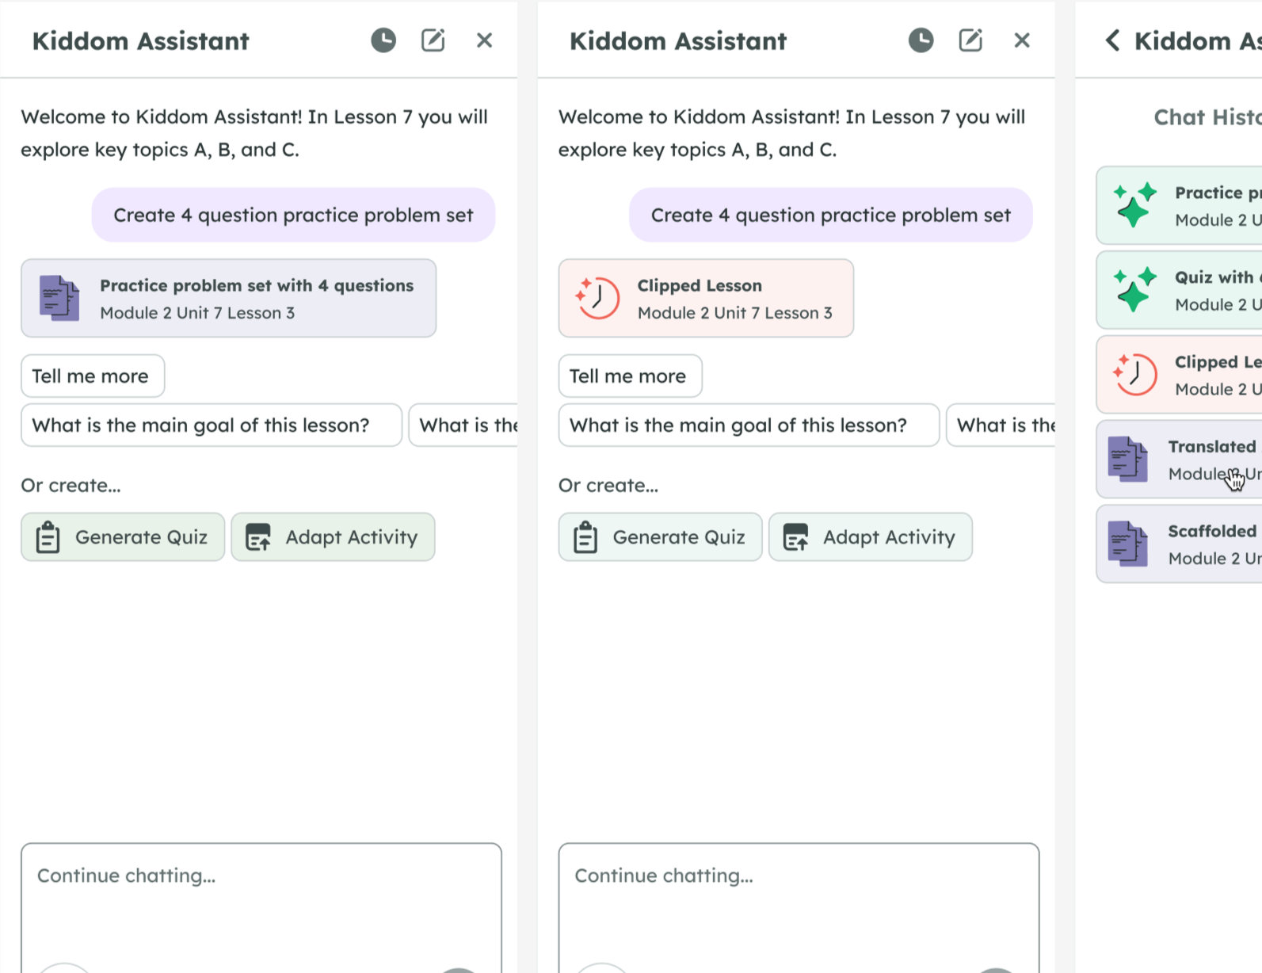Click the Generate Quiz label in the left panel
Image resolution: width=1262 pixels, height=973 pixels.
141,537
